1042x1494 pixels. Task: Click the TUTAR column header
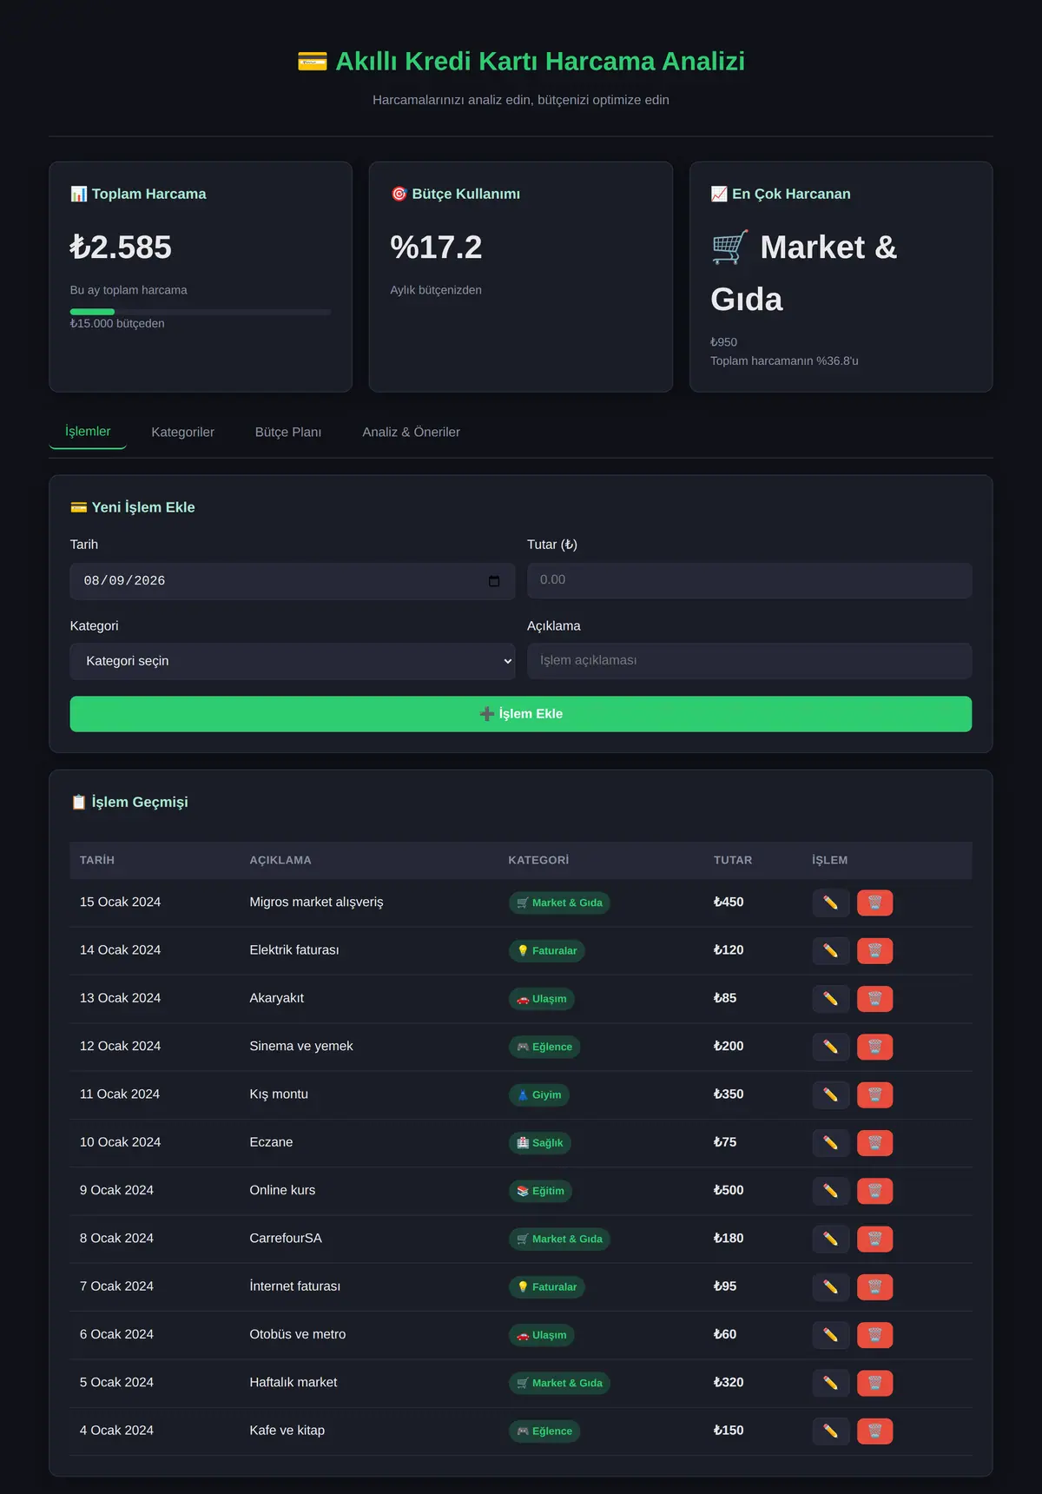pyautogui.click(x=733, y=860)
